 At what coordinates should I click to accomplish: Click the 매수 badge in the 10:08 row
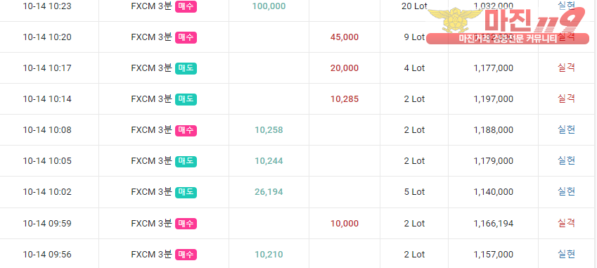click(x=186, y=130)
